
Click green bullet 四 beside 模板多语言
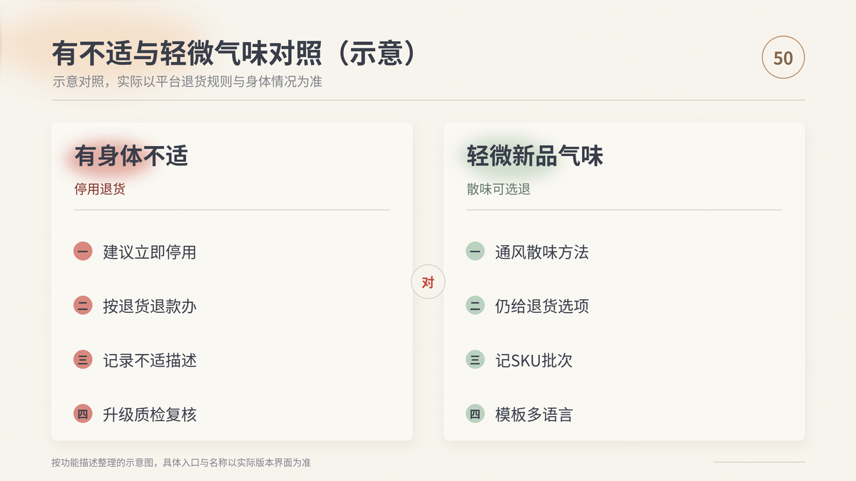pyautogui.click(x=475, y=414)
